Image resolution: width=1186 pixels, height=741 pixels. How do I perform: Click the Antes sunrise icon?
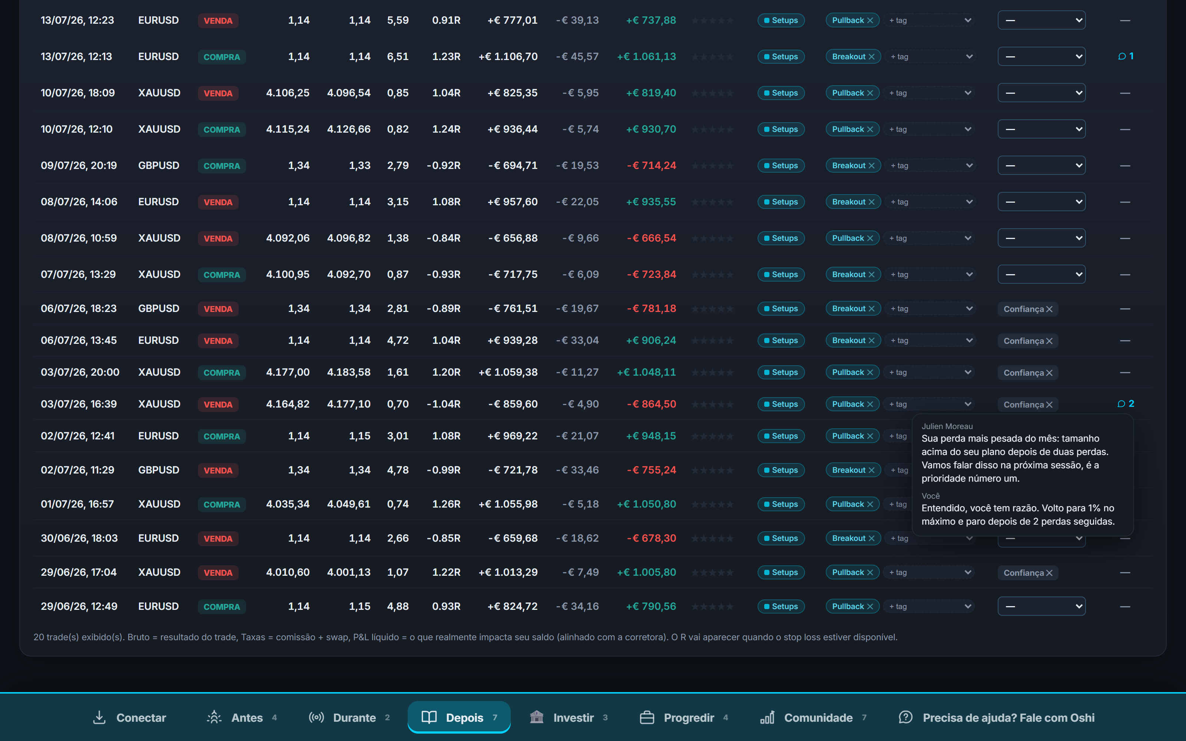[x=214, y=718]
